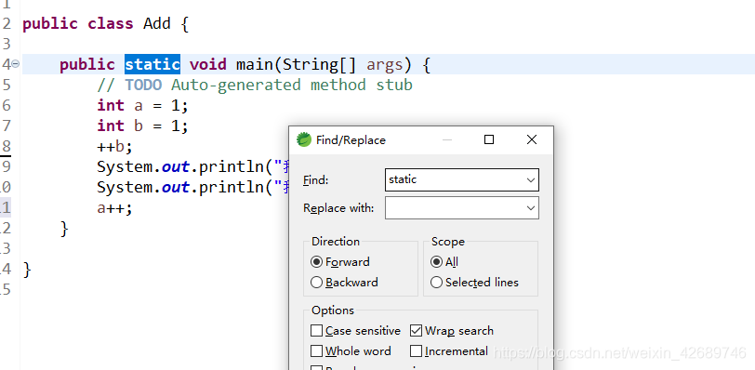Image resolution: width=755 pixels, height=370 pixels.
Task: Click the first System.out.println line
Action: point(192,166)
